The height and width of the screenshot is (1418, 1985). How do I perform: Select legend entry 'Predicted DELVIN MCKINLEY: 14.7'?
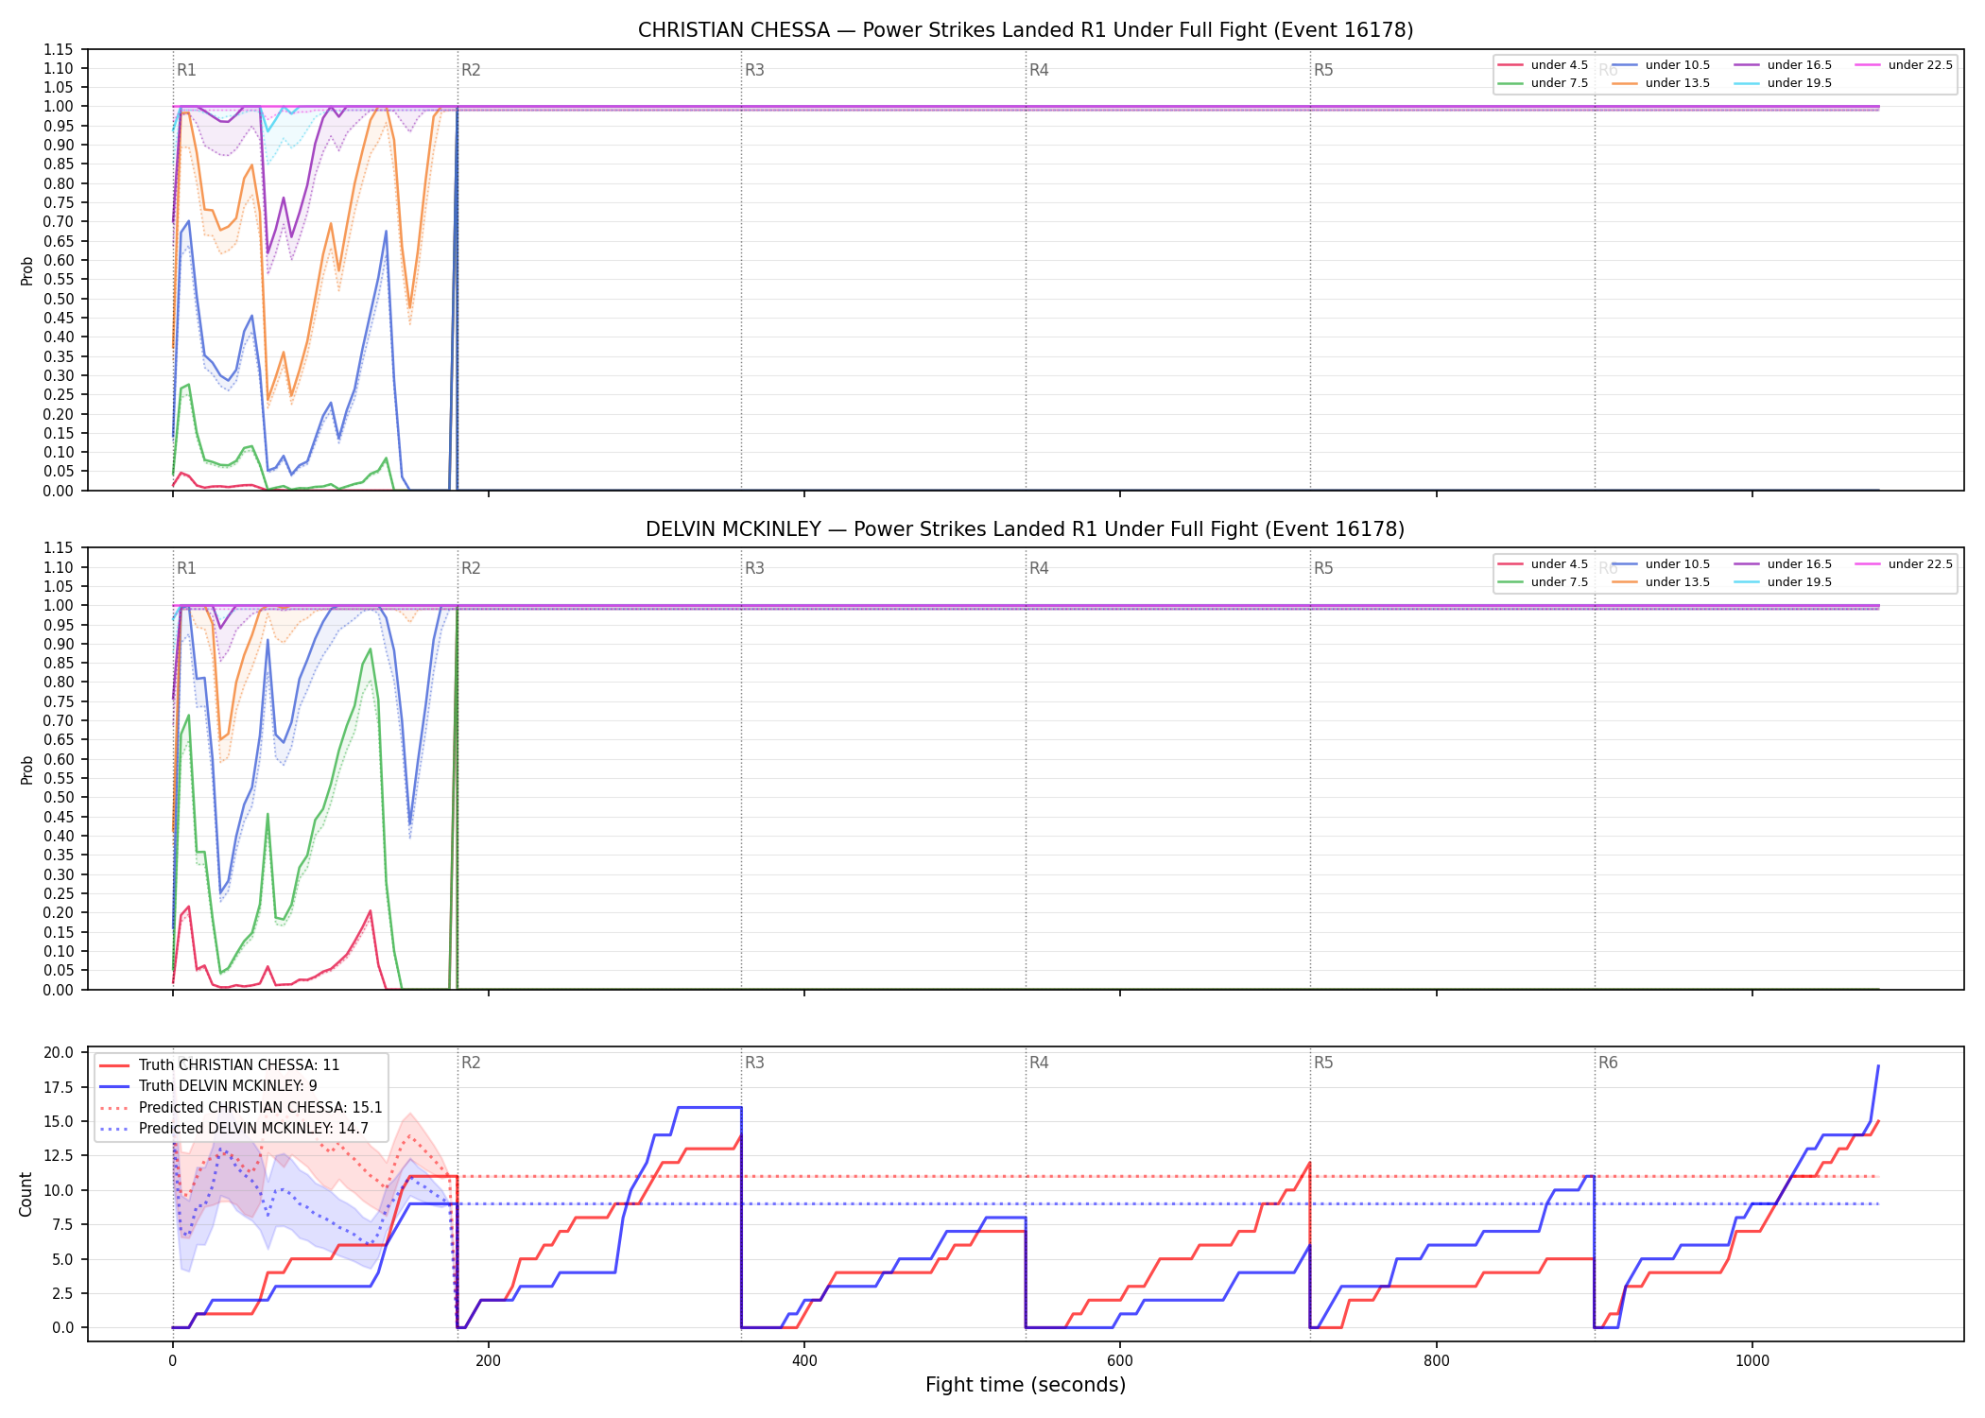(x=233, y=1129)
